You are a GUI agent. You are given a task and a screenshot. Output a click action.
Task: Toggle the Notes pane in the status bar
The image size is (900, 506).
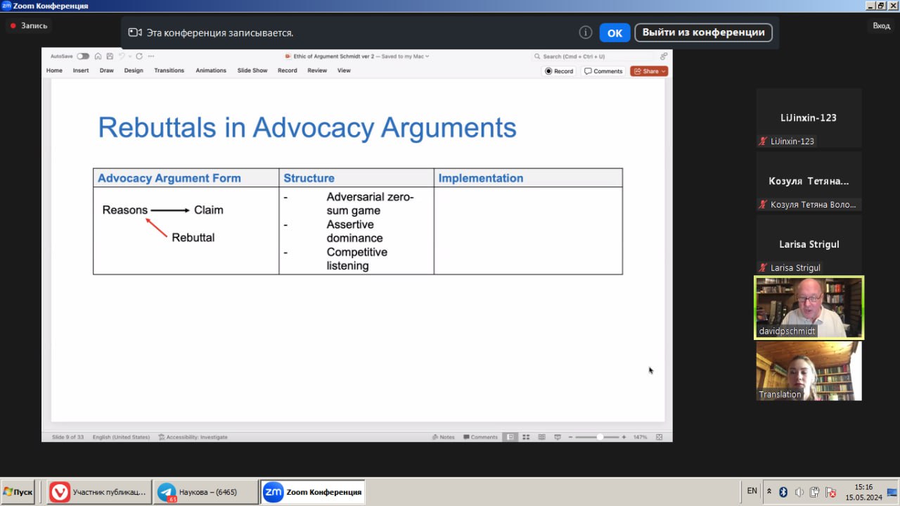444,437
